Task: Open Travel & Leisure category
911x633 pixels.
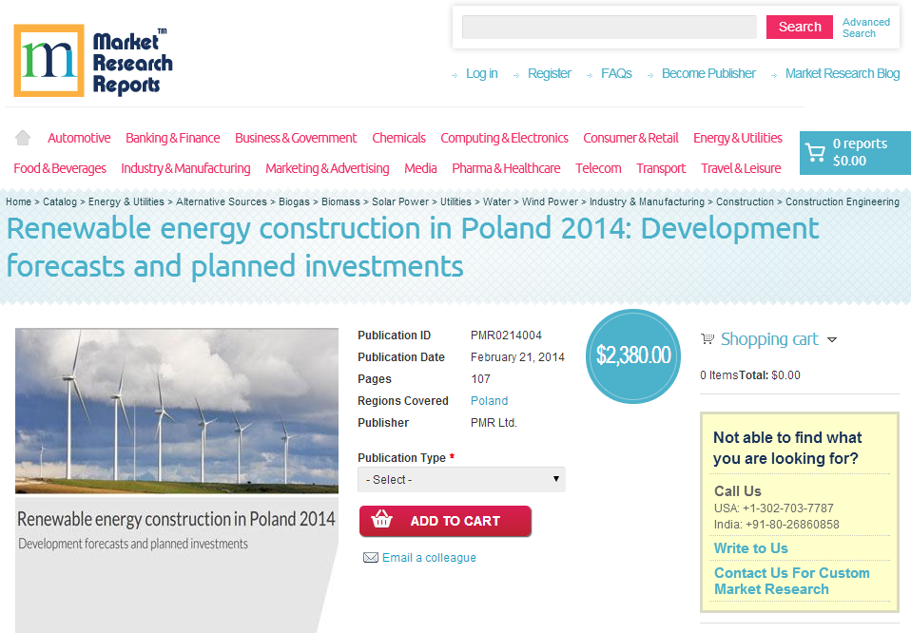Action: click(741, 168)
